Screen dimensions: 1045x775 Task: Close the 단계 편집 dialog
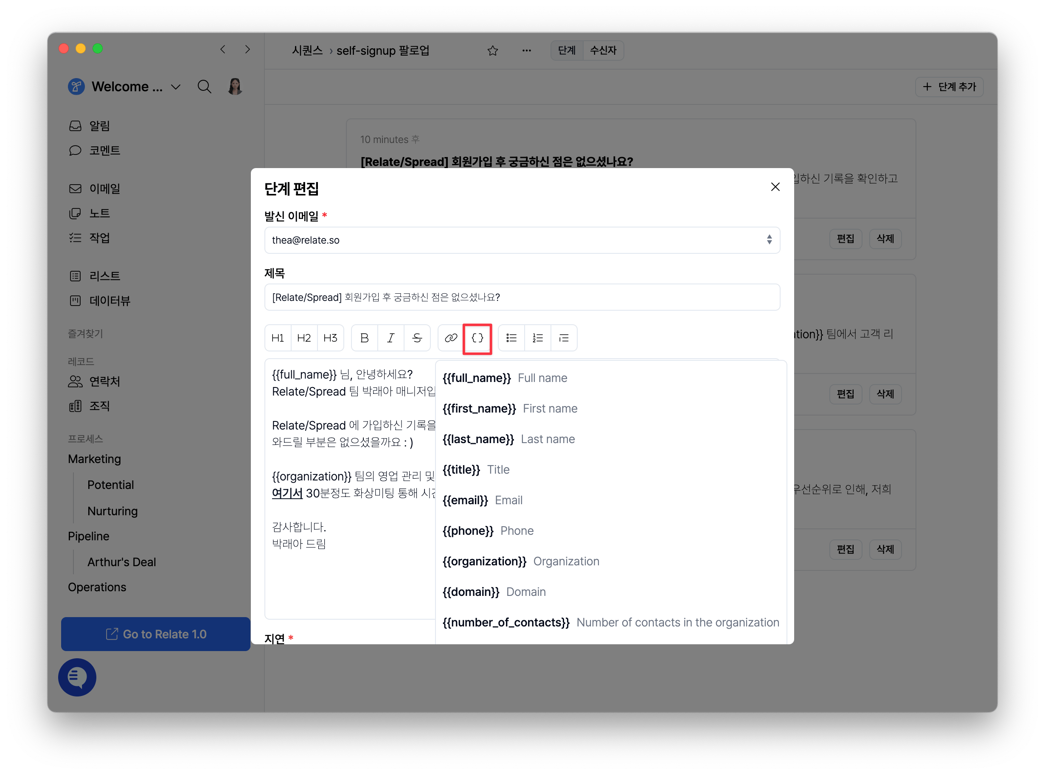tap(775, 187)
